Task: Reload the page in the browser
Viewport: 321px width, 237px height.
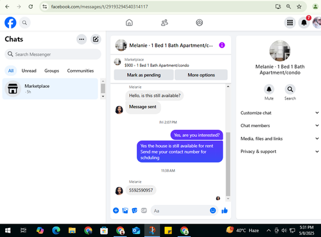Action: click(x=31, y=6)
